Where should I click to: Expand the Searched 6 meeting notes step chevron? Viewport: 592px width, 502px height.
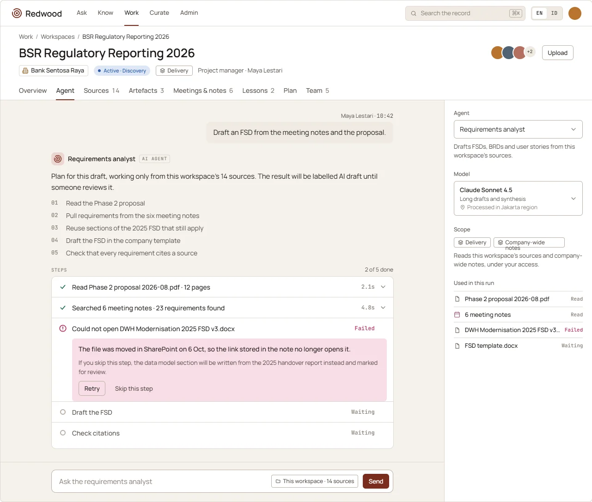coord(383,308)
